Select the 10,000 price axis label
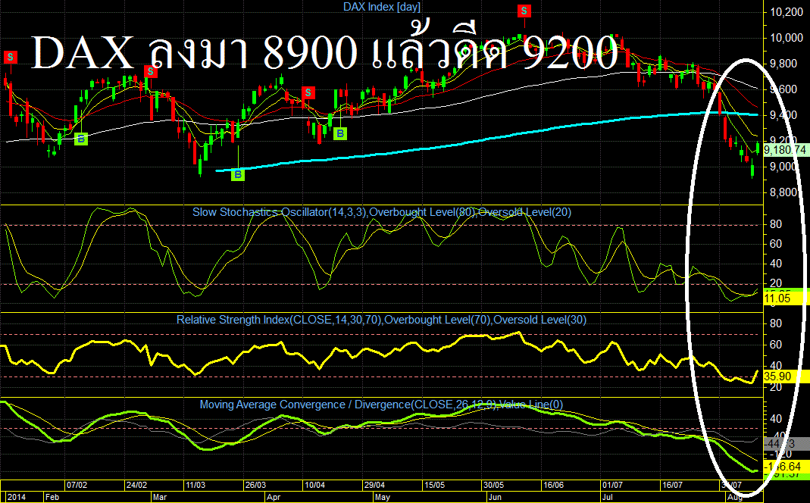Screen dimensions: 810x503 click(x=787, y=38)
